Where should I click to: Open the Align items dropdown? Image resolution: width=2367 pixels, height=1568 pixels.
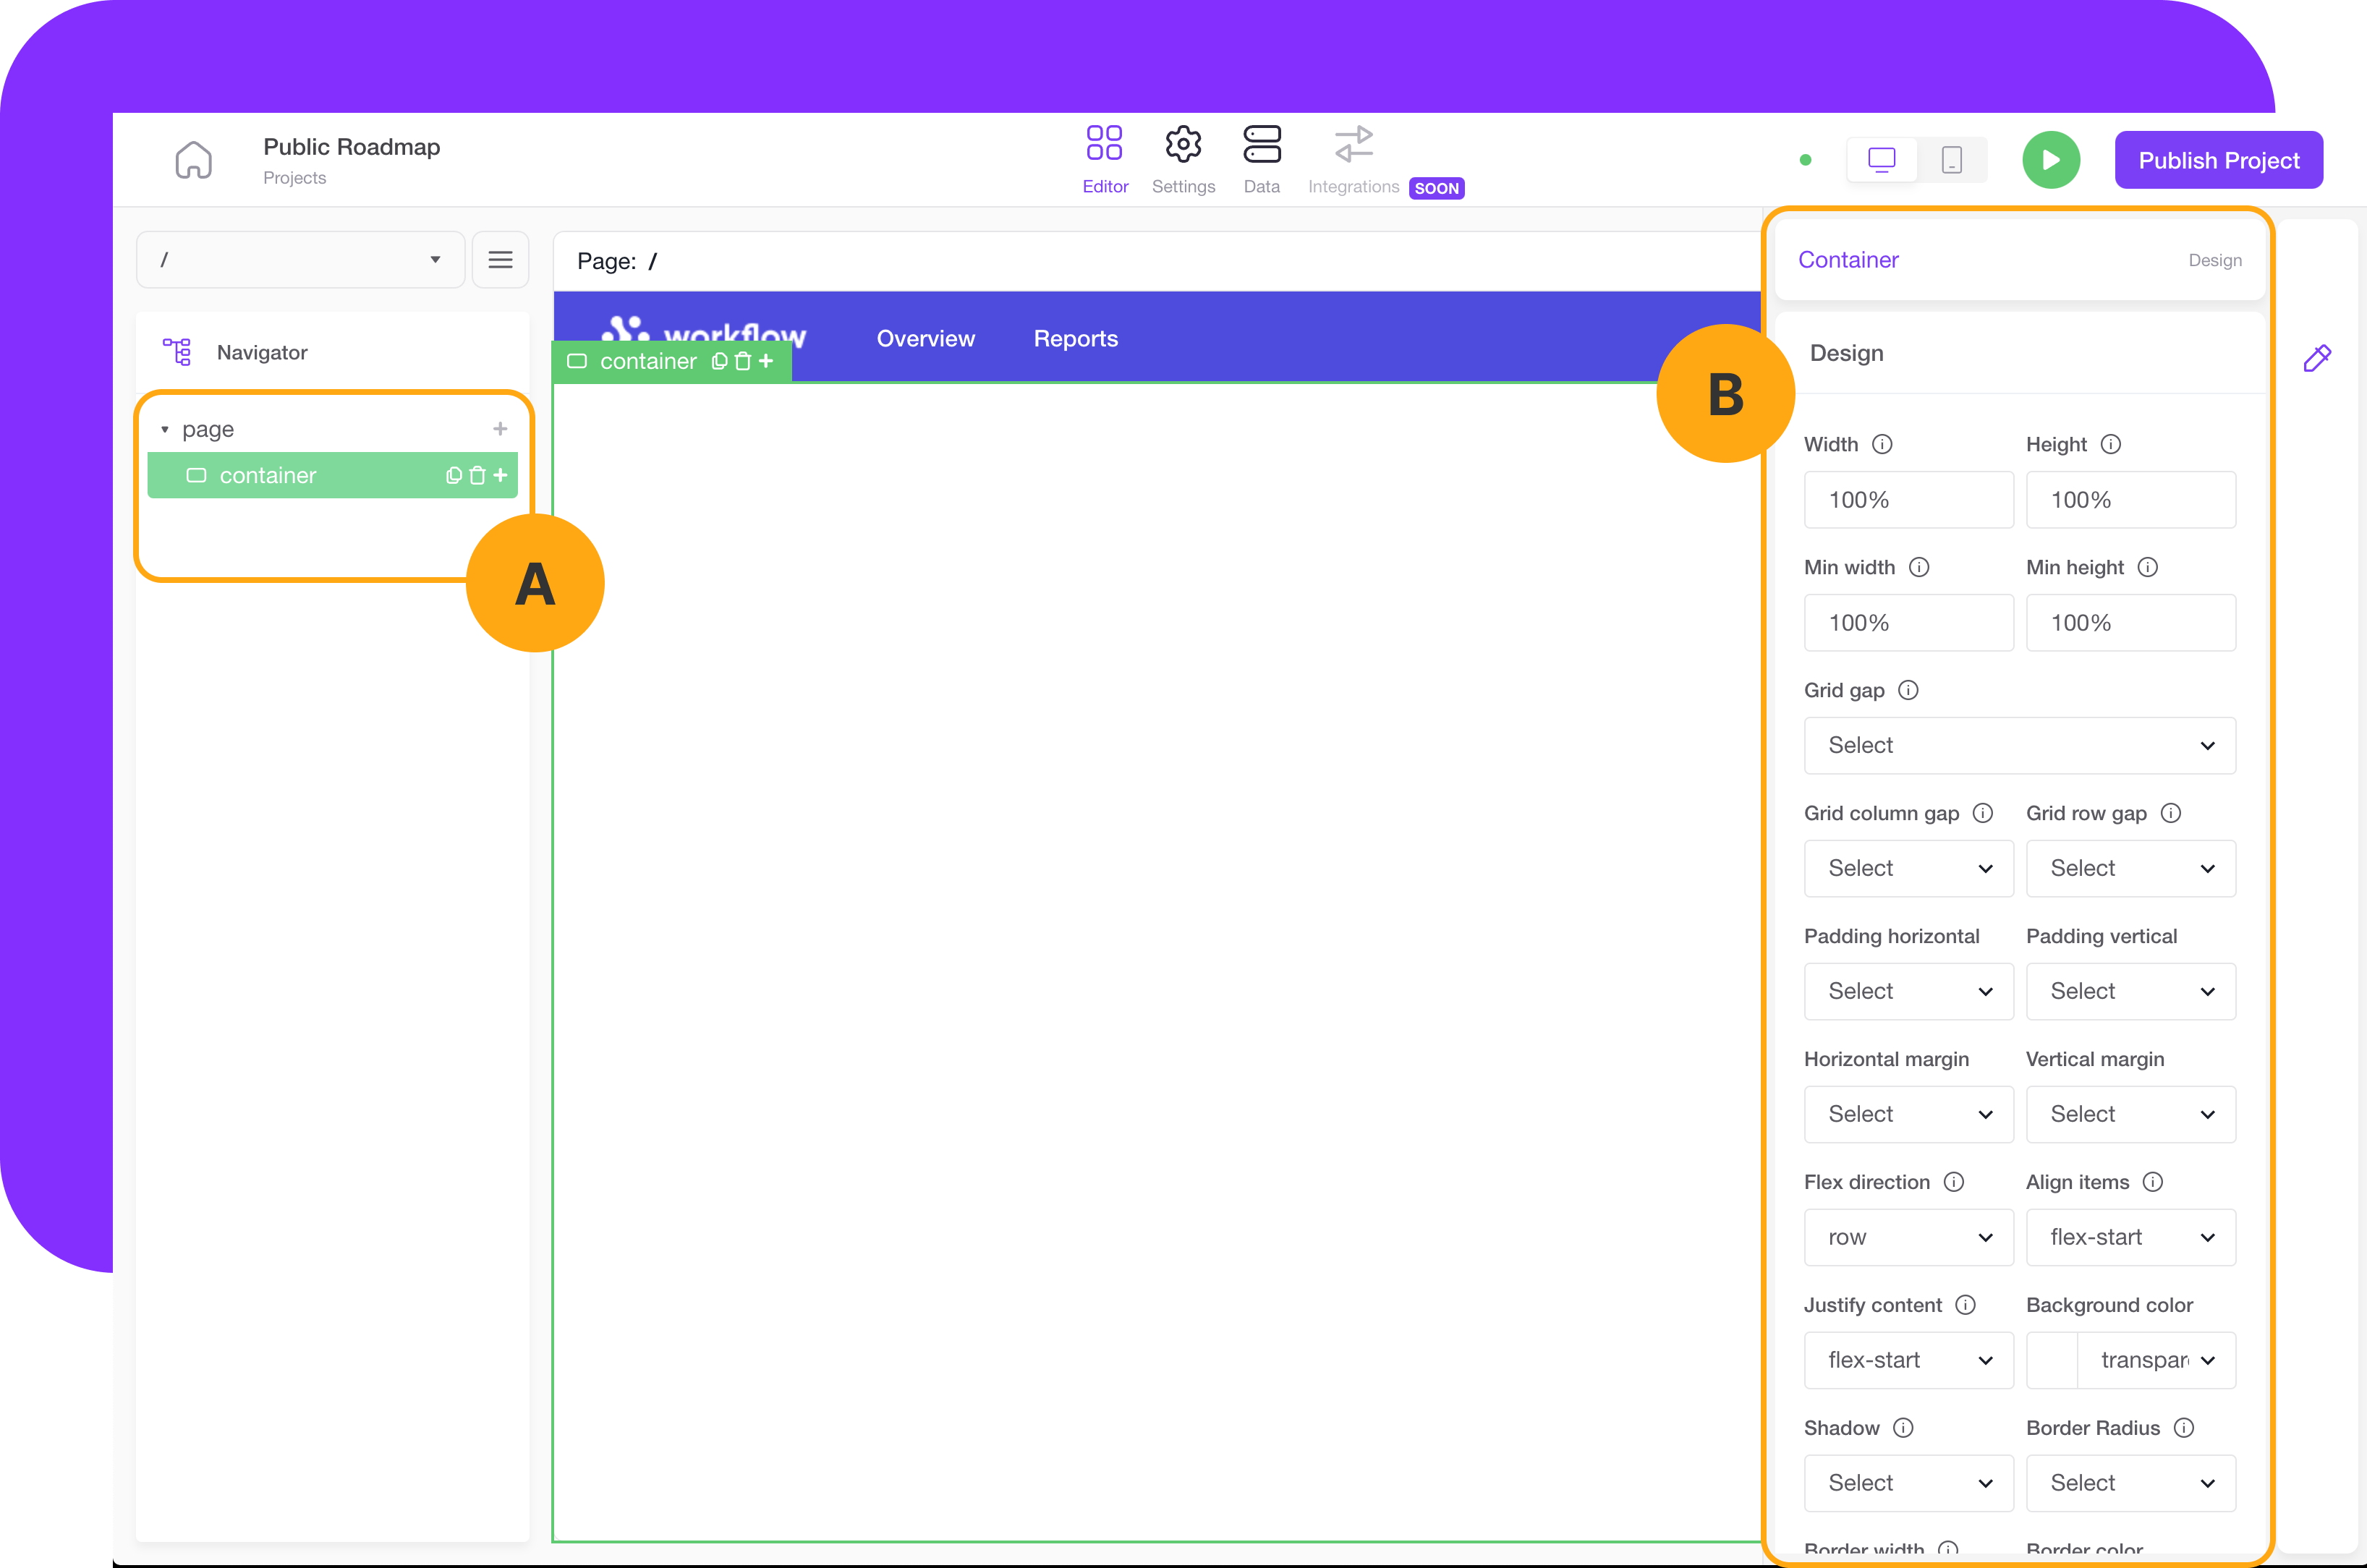coord(2130,1238)
